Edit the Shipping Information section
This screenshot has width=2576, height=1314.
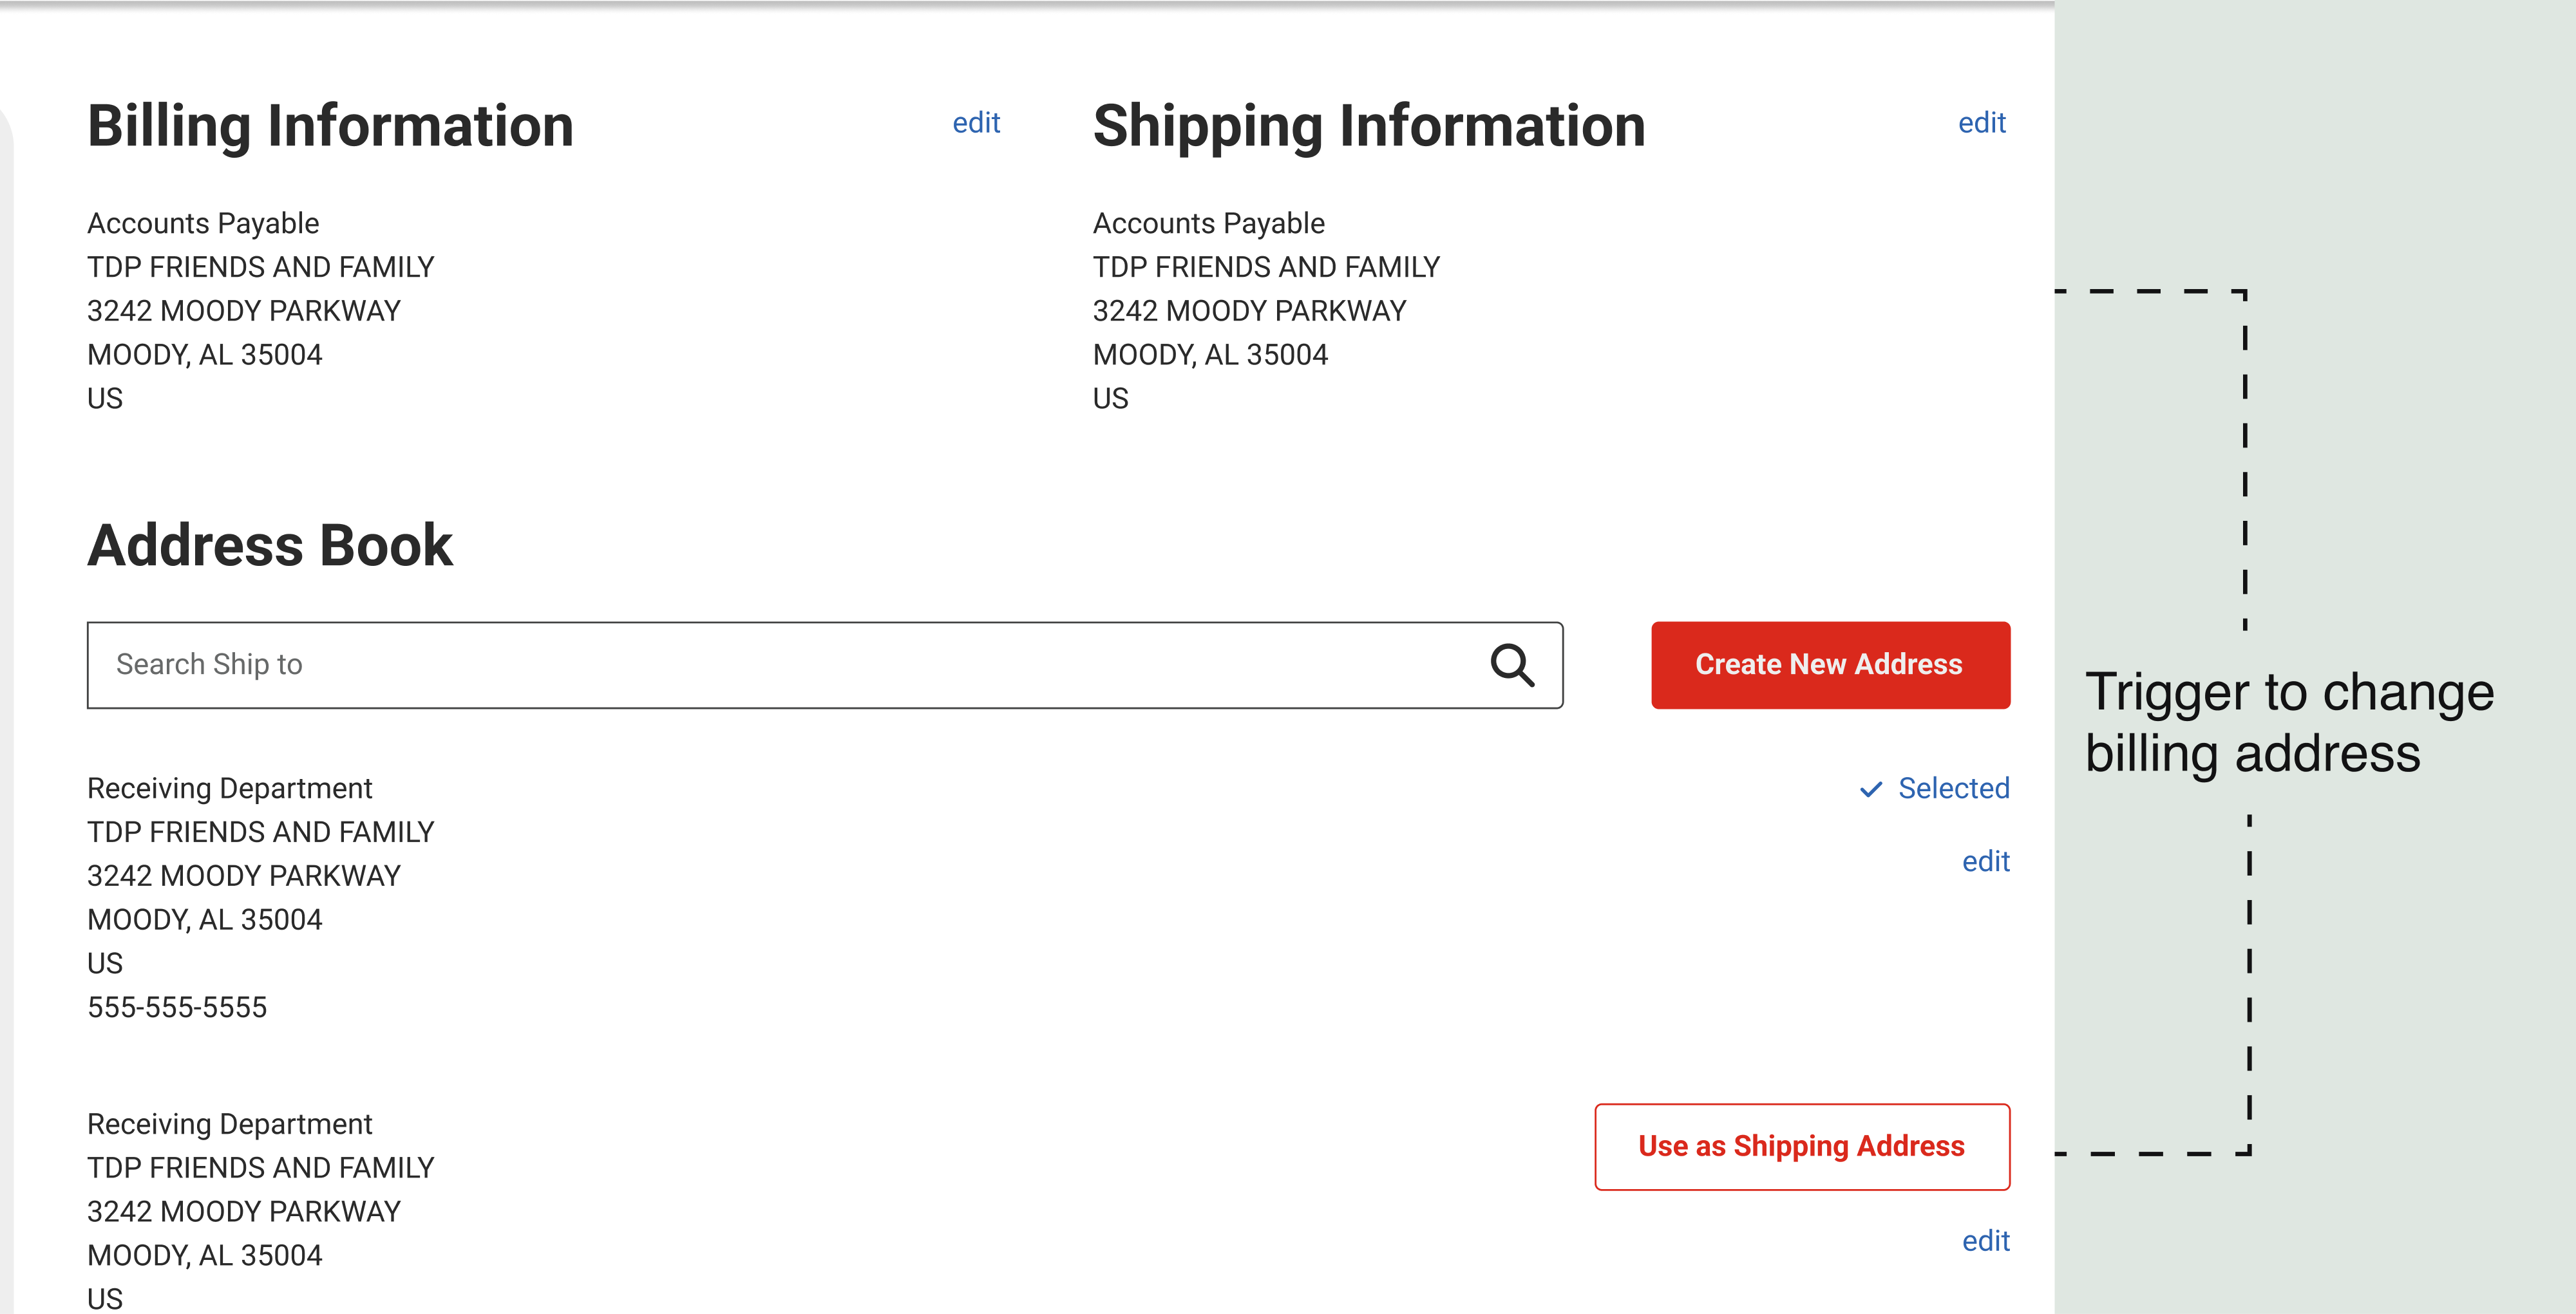[1981, 123]
